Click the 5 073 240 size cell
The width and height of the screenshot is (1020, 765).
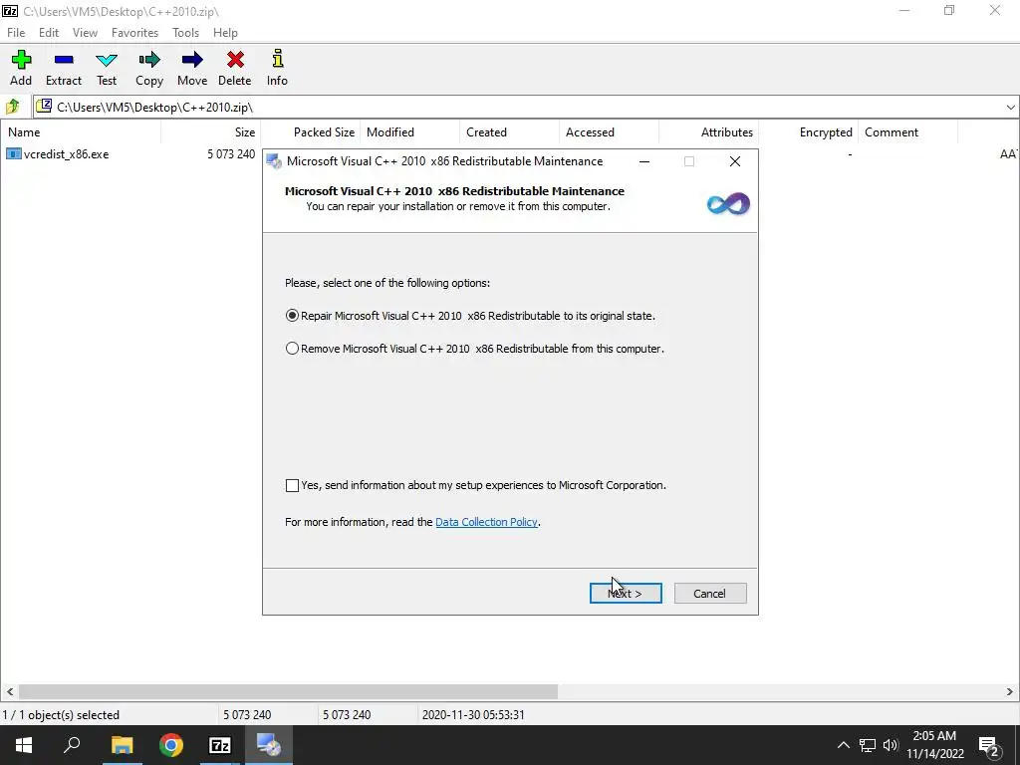tap(231, 154)
